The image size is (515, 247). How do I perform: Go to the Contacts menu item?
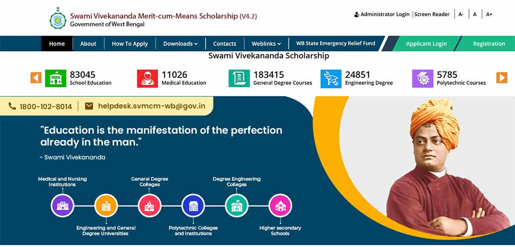click(x=224, y=44)
